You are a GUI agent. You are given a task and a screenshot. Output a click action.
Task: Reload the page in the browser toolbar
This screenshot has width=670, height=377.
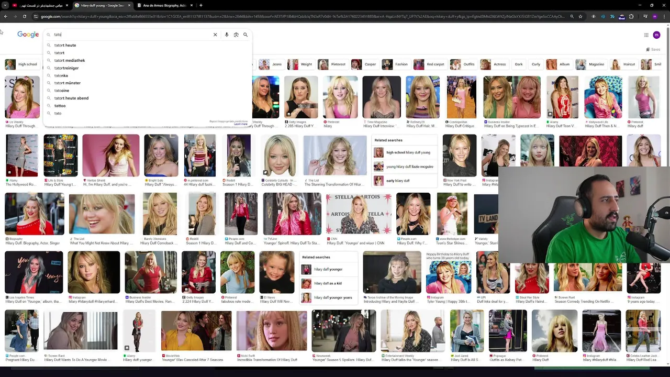click(x=25, y=16)
